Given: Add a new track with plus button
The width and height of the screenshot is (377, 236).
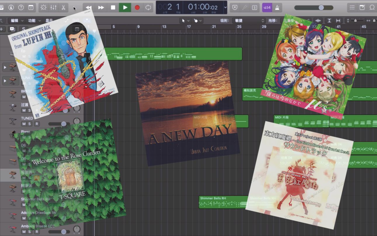Looking at the screenshot, I should pos(2,29).
